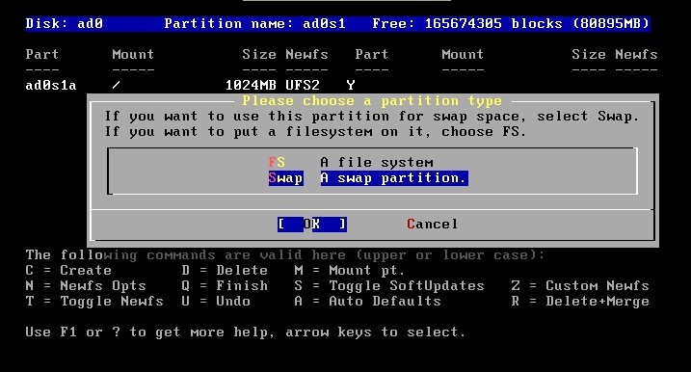691x372 pixels.
Task: Click the 'R = Delete+Merge' command
Action: [x=580, y=301]
